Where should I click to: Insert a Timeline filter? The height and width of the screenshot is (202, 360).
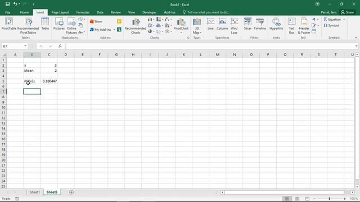click(x=260, y=24)
